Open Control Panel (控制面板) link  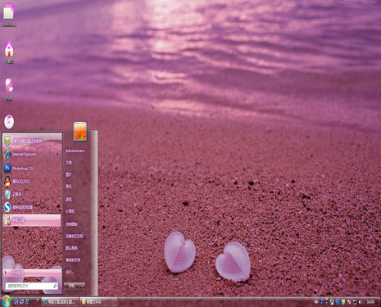click(x=71, y=224)
